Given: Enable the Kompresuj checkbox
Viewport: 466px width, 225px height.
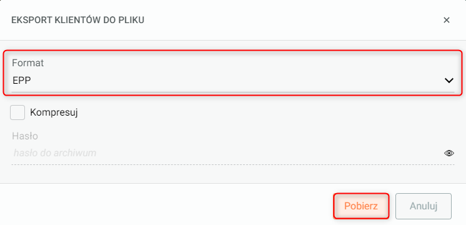Looking at the screenshot, I should (x=17, y=112).
